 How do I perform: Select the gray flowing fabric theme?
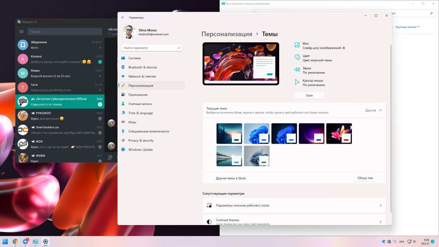tap(257, 156)
